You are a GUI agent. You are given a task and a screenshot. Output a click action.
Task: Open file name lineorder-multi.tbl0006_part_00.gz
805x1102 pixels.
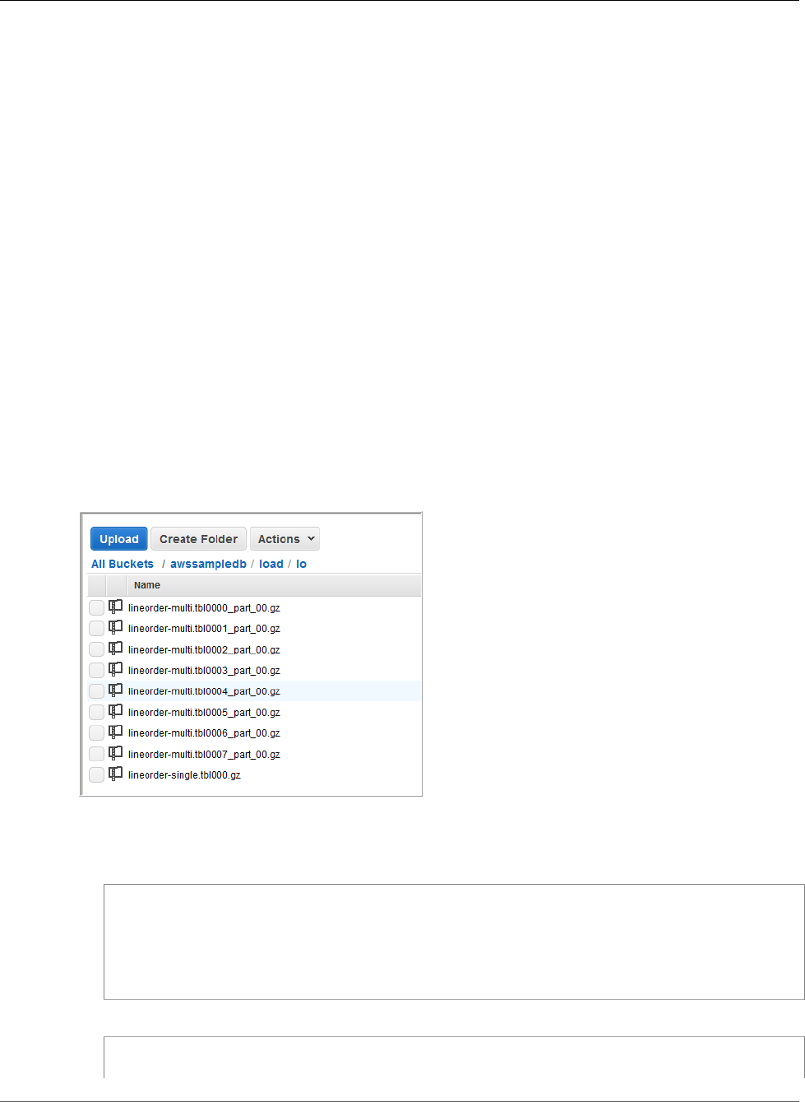[204, 733]
